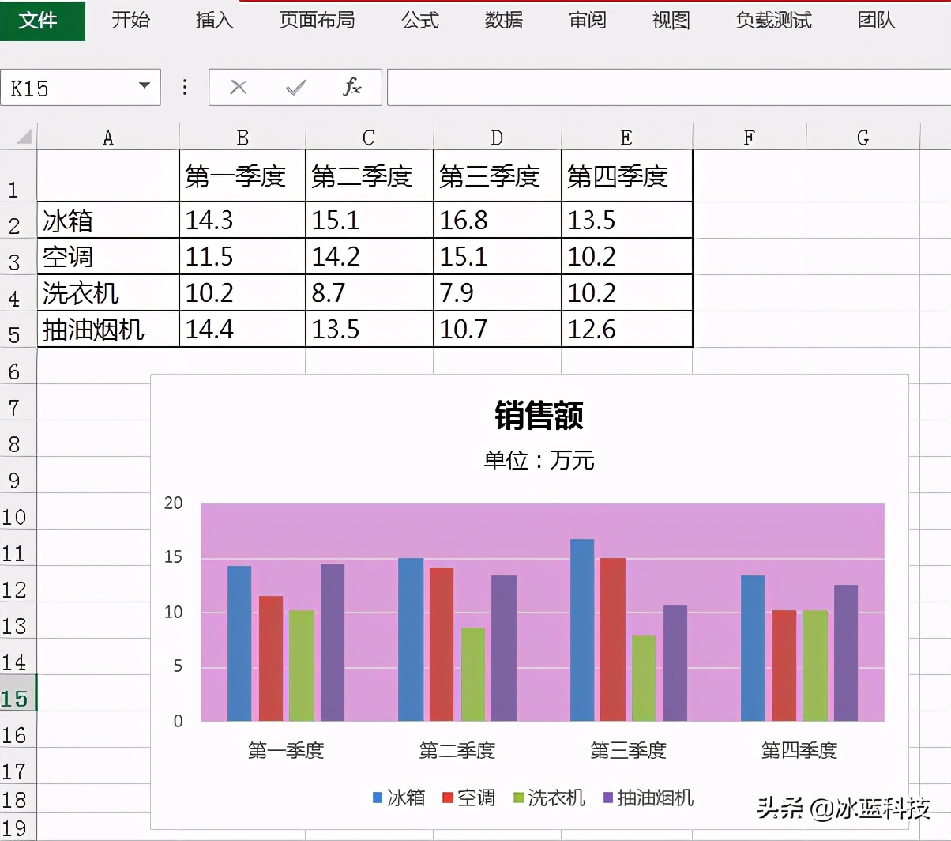Select row 1 header
Viewport: 951px width, 841px height.
point(18,175)
